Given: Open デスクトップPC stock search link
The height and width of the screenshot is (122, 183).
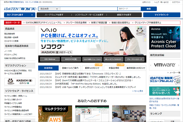Looking at the screenshot, I should pos(11,55).
